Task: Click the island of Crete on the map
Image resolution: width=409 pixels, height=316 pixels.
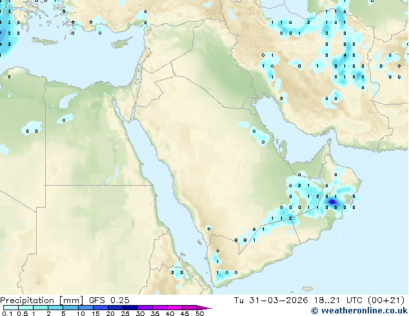Action: (45, 41)
